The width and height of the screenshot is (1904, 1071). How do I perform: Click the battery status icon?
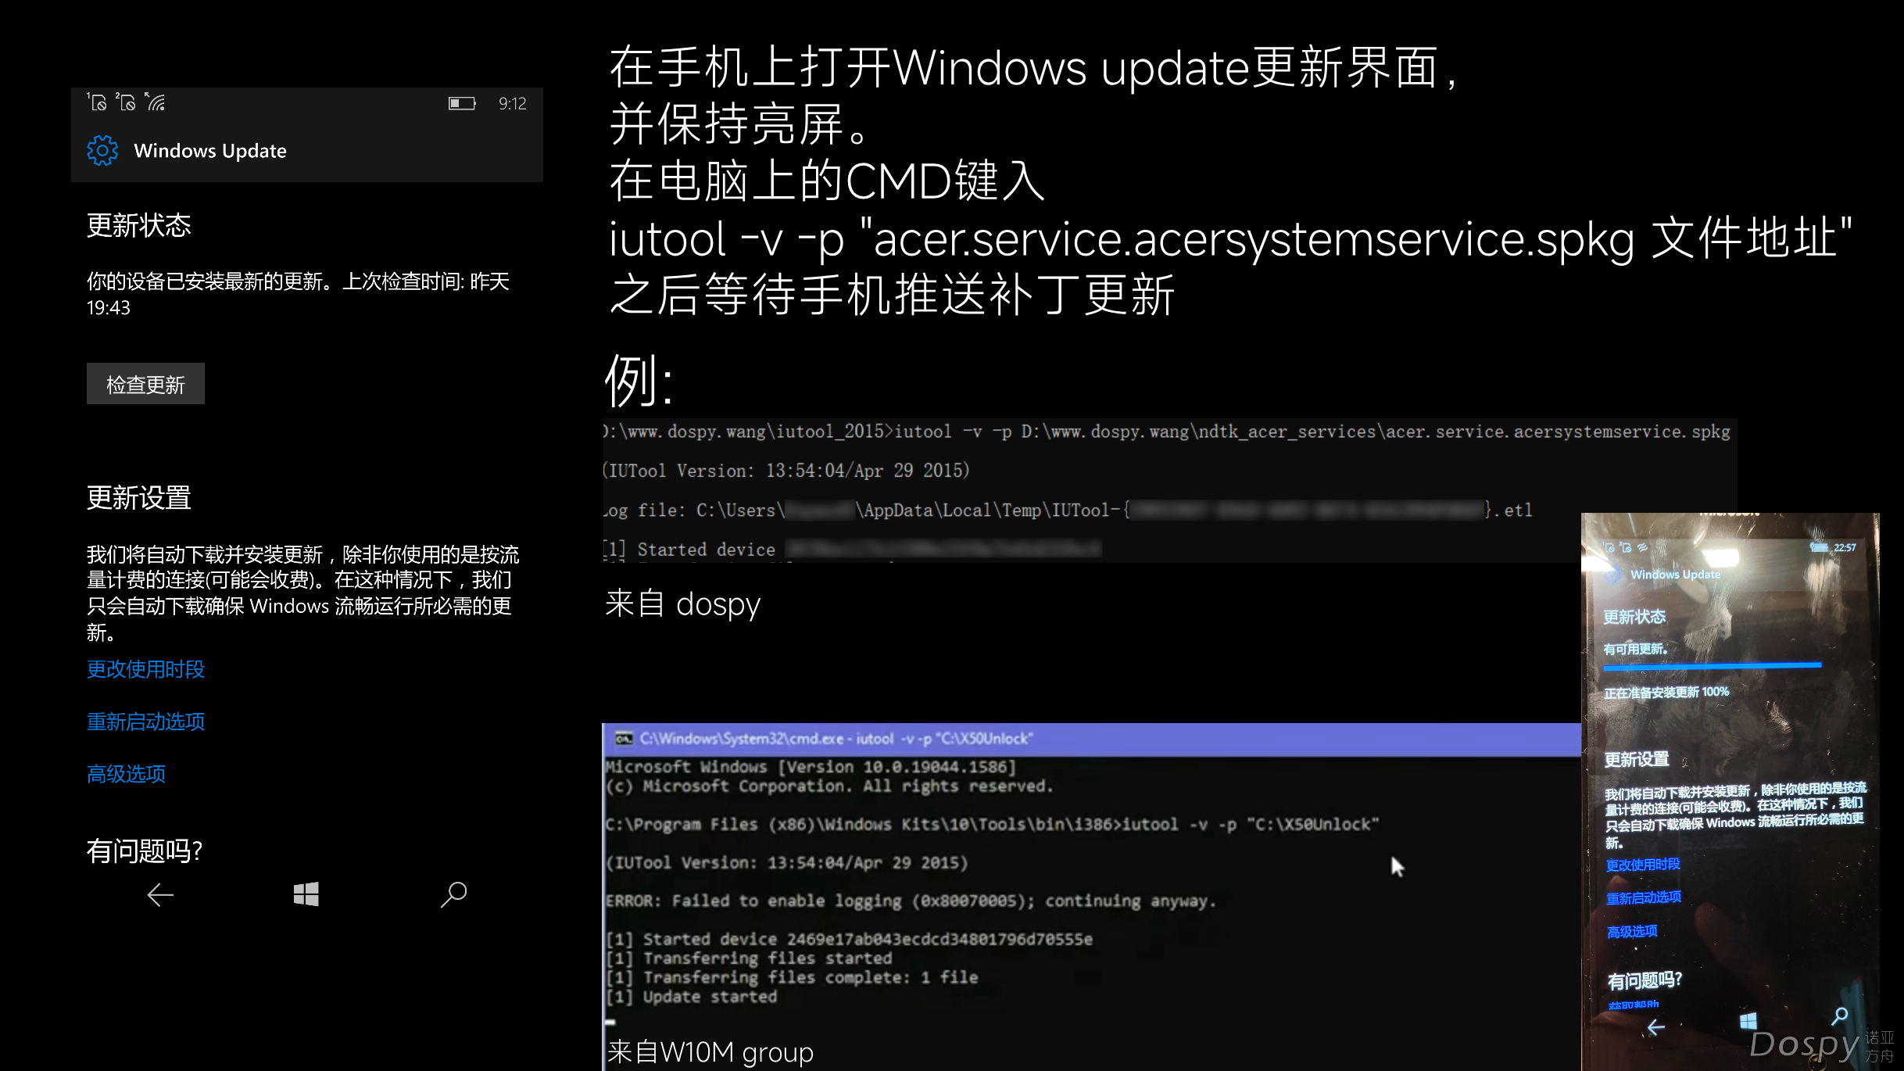[x=462, y=103]
